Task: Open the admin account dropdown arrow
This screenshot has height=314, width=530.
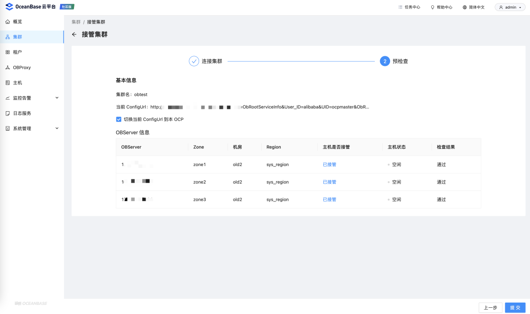Action: [x=520, y=8]
